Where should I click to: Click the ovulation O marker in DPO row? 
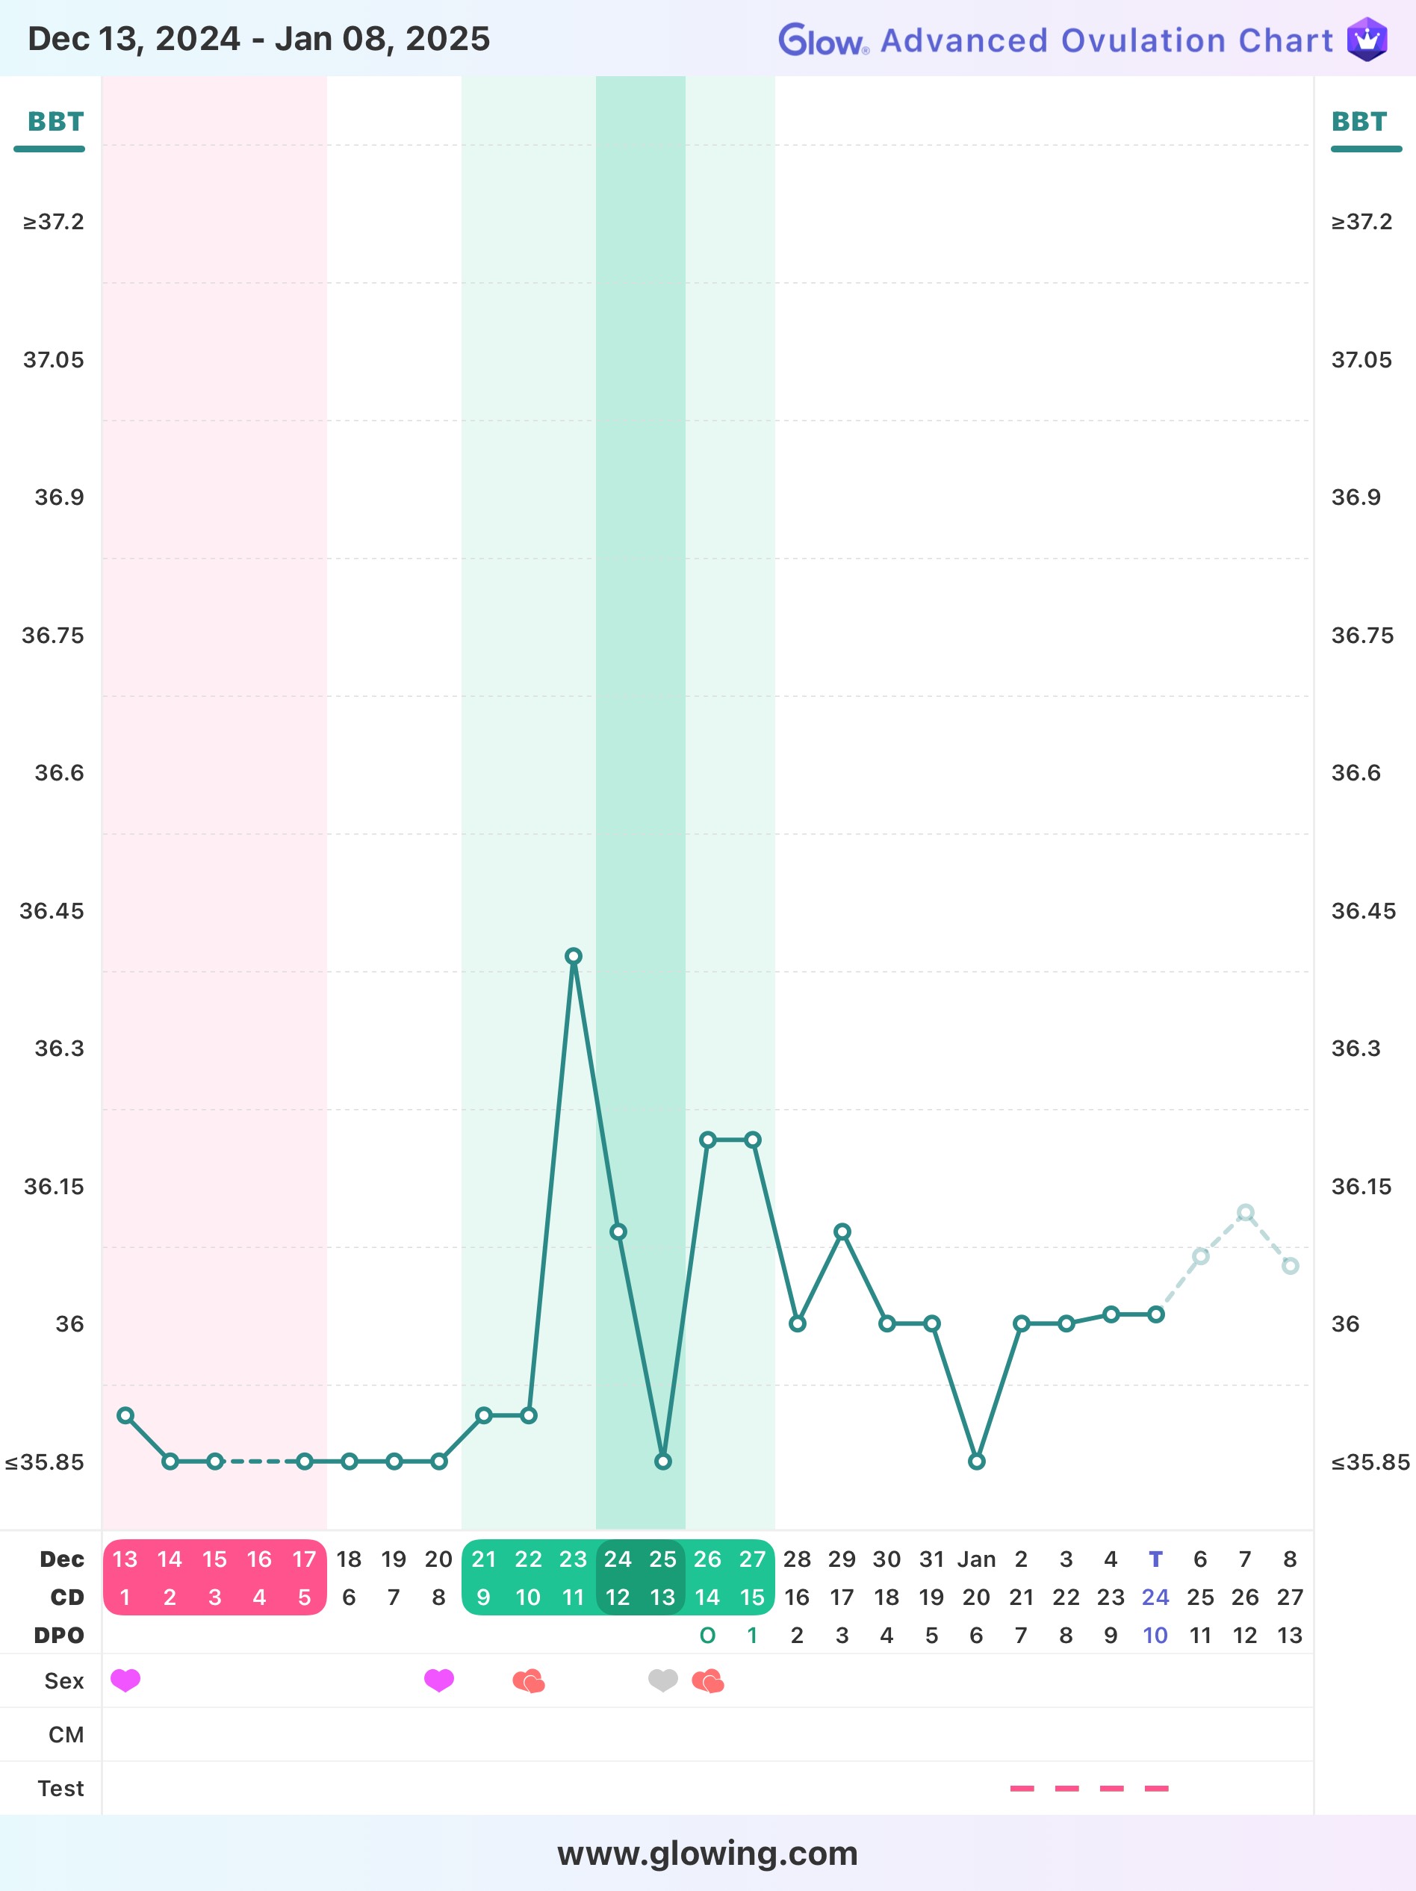(707, 1635)
